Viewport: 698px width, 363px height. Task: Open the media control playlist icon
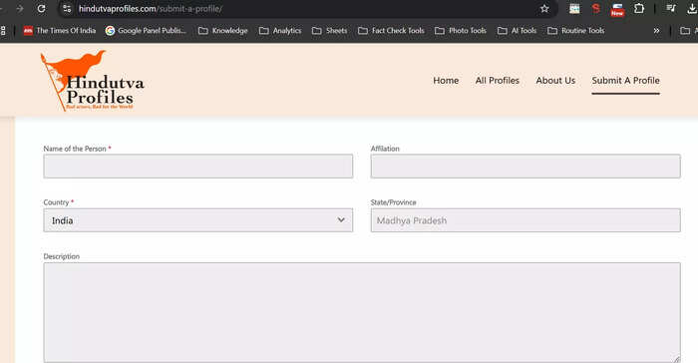point(671,8)
